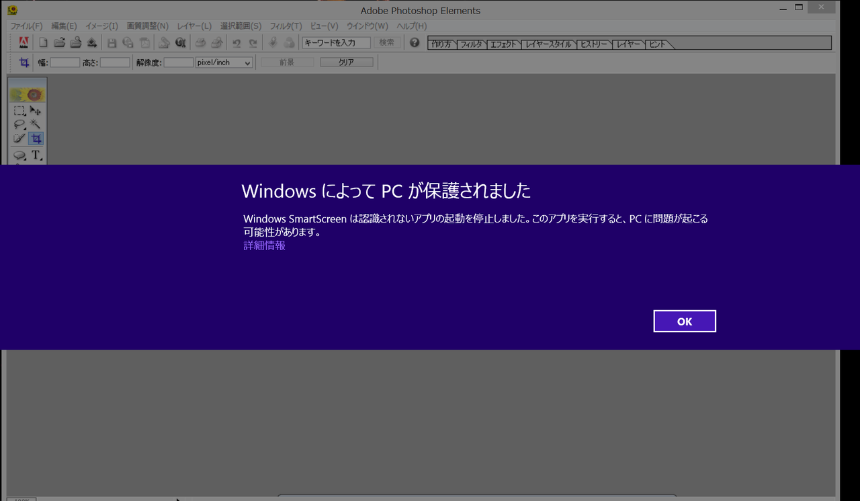Switch to the レイヤースタイル palette tab
This screenshot has height=501, width=860.
point(550,44)
